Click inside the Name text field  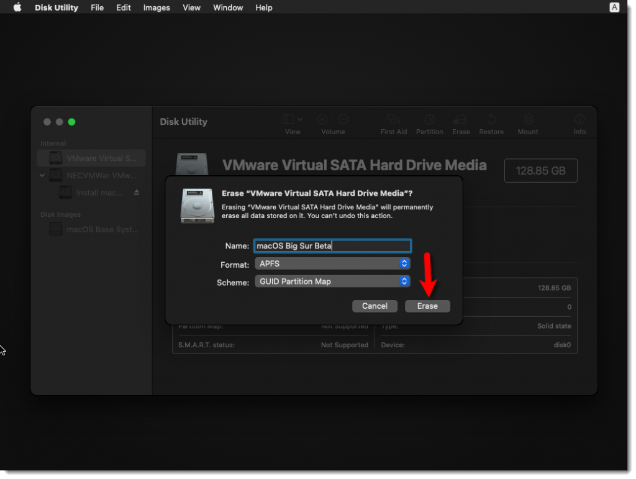coord(332,245)
